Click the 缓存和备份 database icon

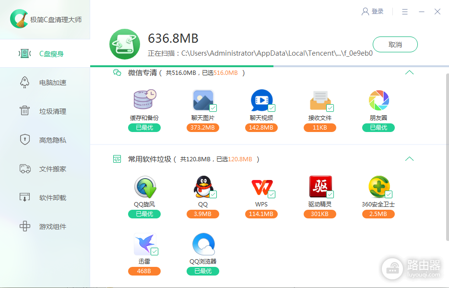145,99
